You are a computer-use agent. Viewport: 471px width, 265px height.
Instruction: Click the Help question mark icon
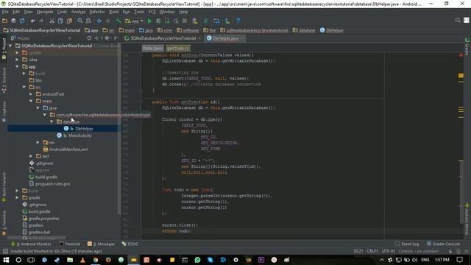238,21
